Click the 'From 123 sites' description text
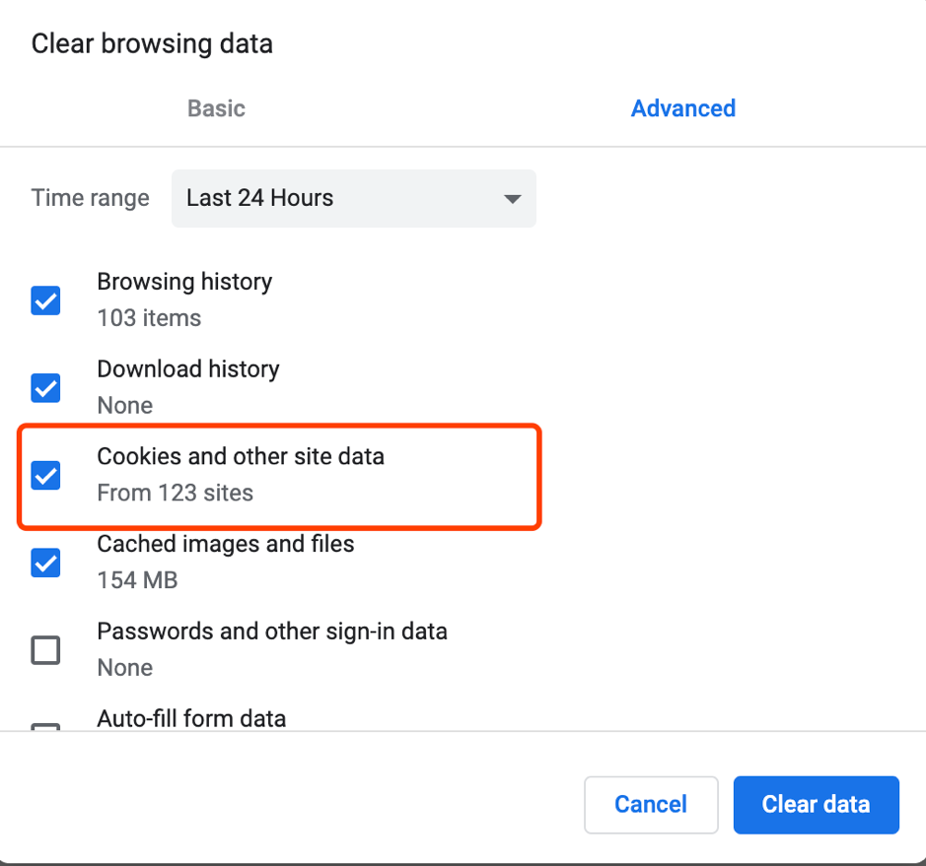Viewport: 926px width, 866px height. (175, 493)
